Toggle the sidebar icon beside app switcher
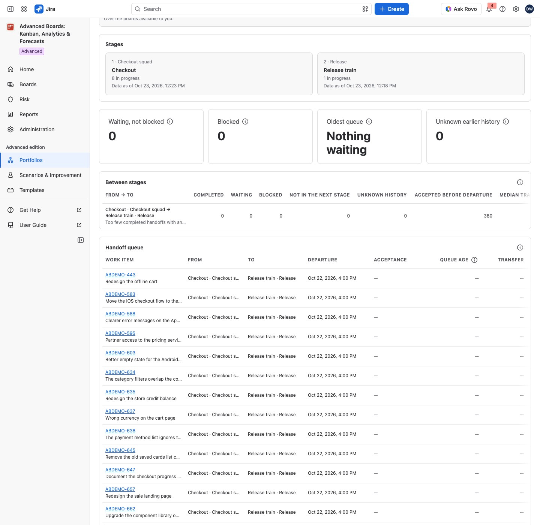This screenshot has height=525, width=540. [x=10, y=9]
